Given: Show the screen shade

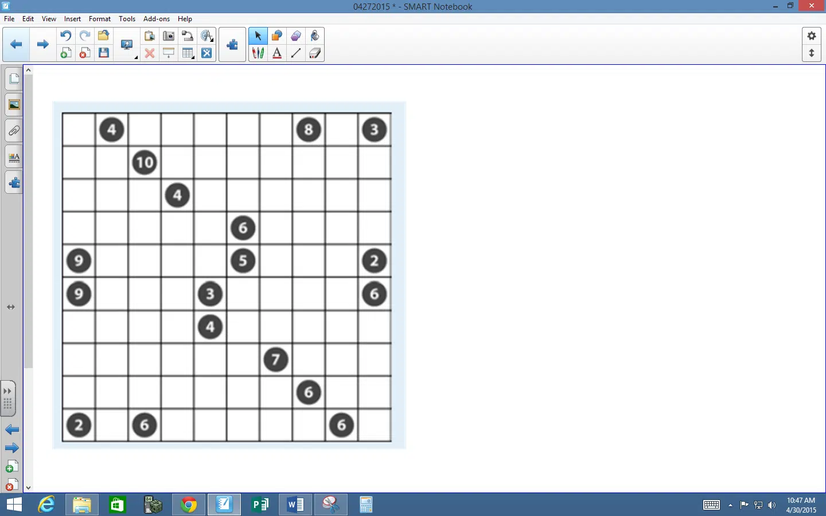Looking at the screenshot, I should coord(169,53).
